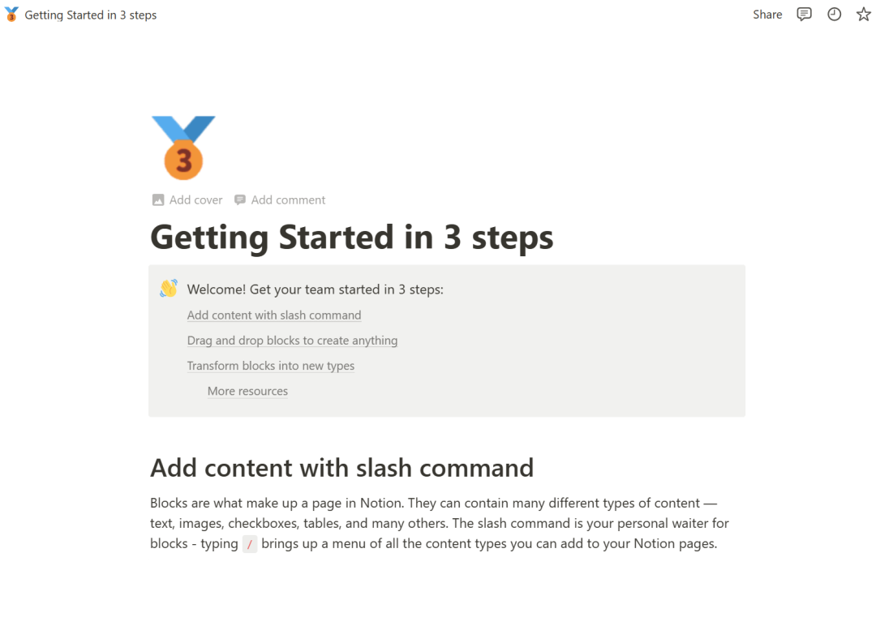876x643 pixels.
Task: Click the Welcome callout text line
Action: 316,289
